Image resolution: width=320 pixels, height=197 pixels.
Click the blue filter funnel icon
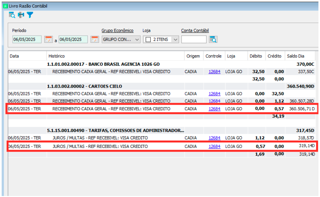point(30,15)
